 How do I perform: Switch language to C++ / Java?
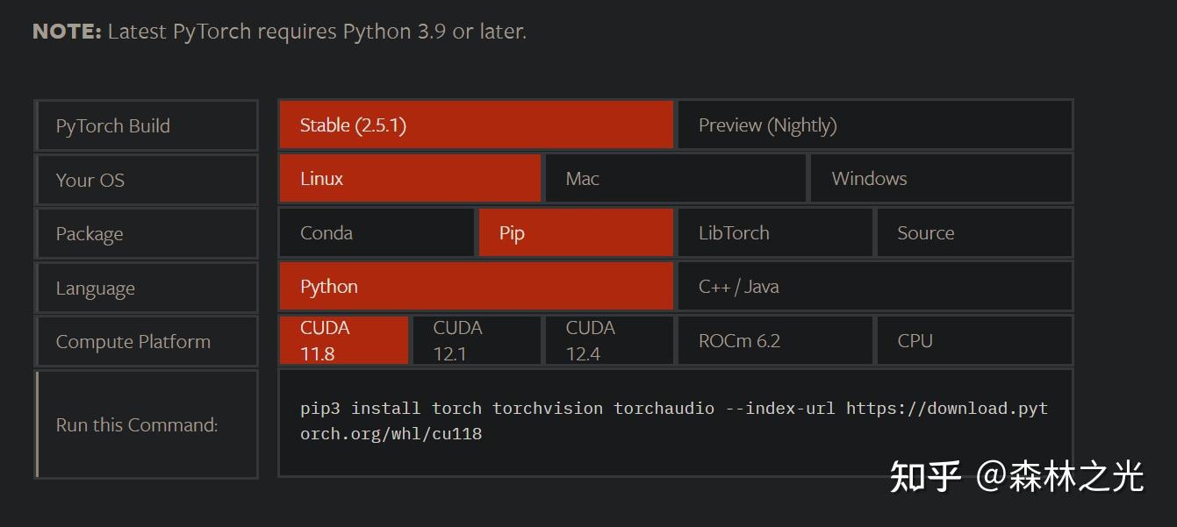874,287
